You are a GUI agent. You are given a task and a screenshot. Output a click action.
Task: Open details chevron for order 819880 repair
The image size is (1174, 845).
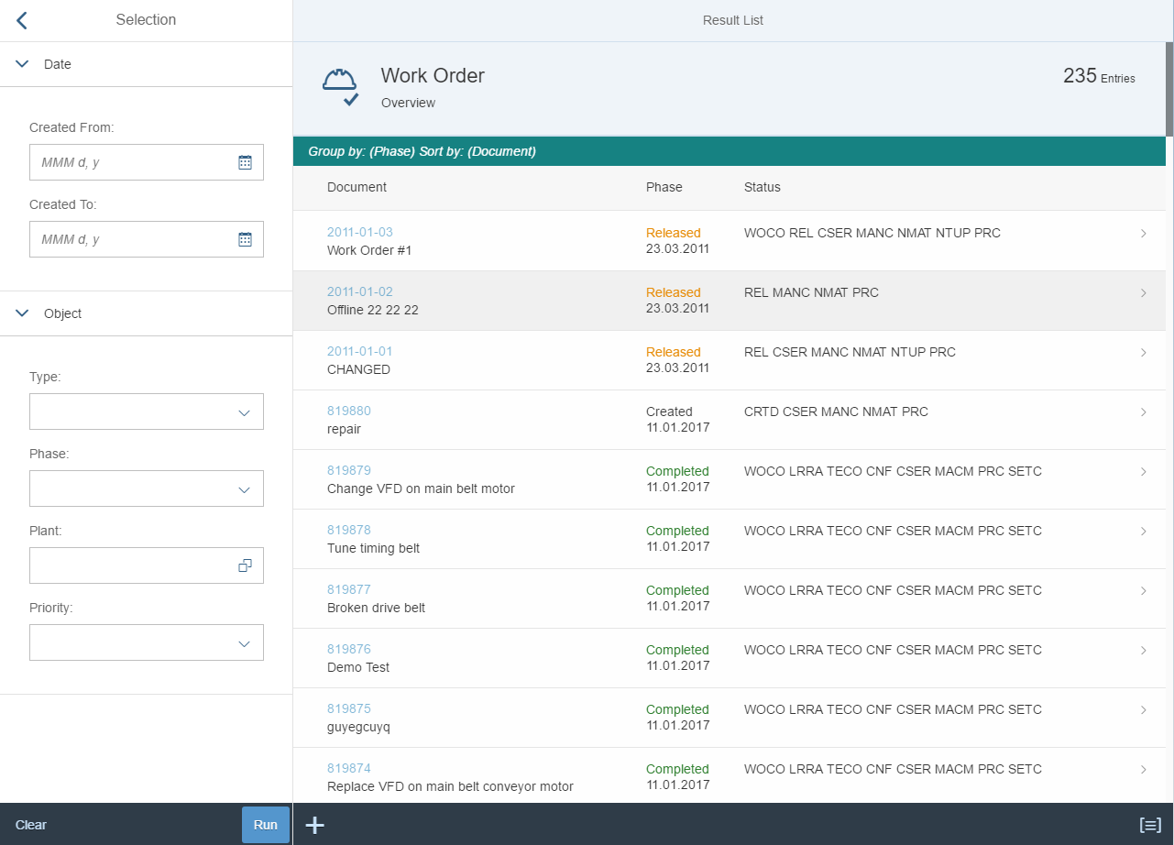[1143, 412]
